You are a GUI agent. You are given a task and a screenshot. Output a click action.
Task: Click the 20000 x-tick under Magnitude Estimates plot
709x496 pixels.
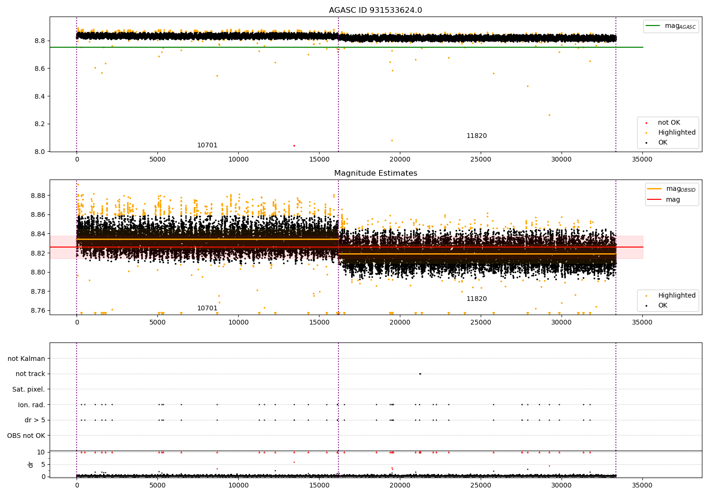(x=400, y=323)
